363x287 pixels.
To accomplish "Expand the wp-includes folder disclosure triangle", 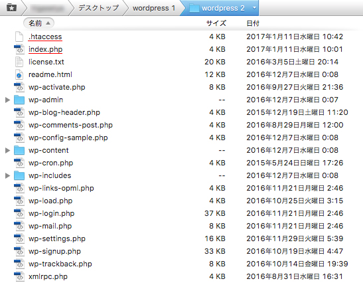I will click(x=8, y=176).
